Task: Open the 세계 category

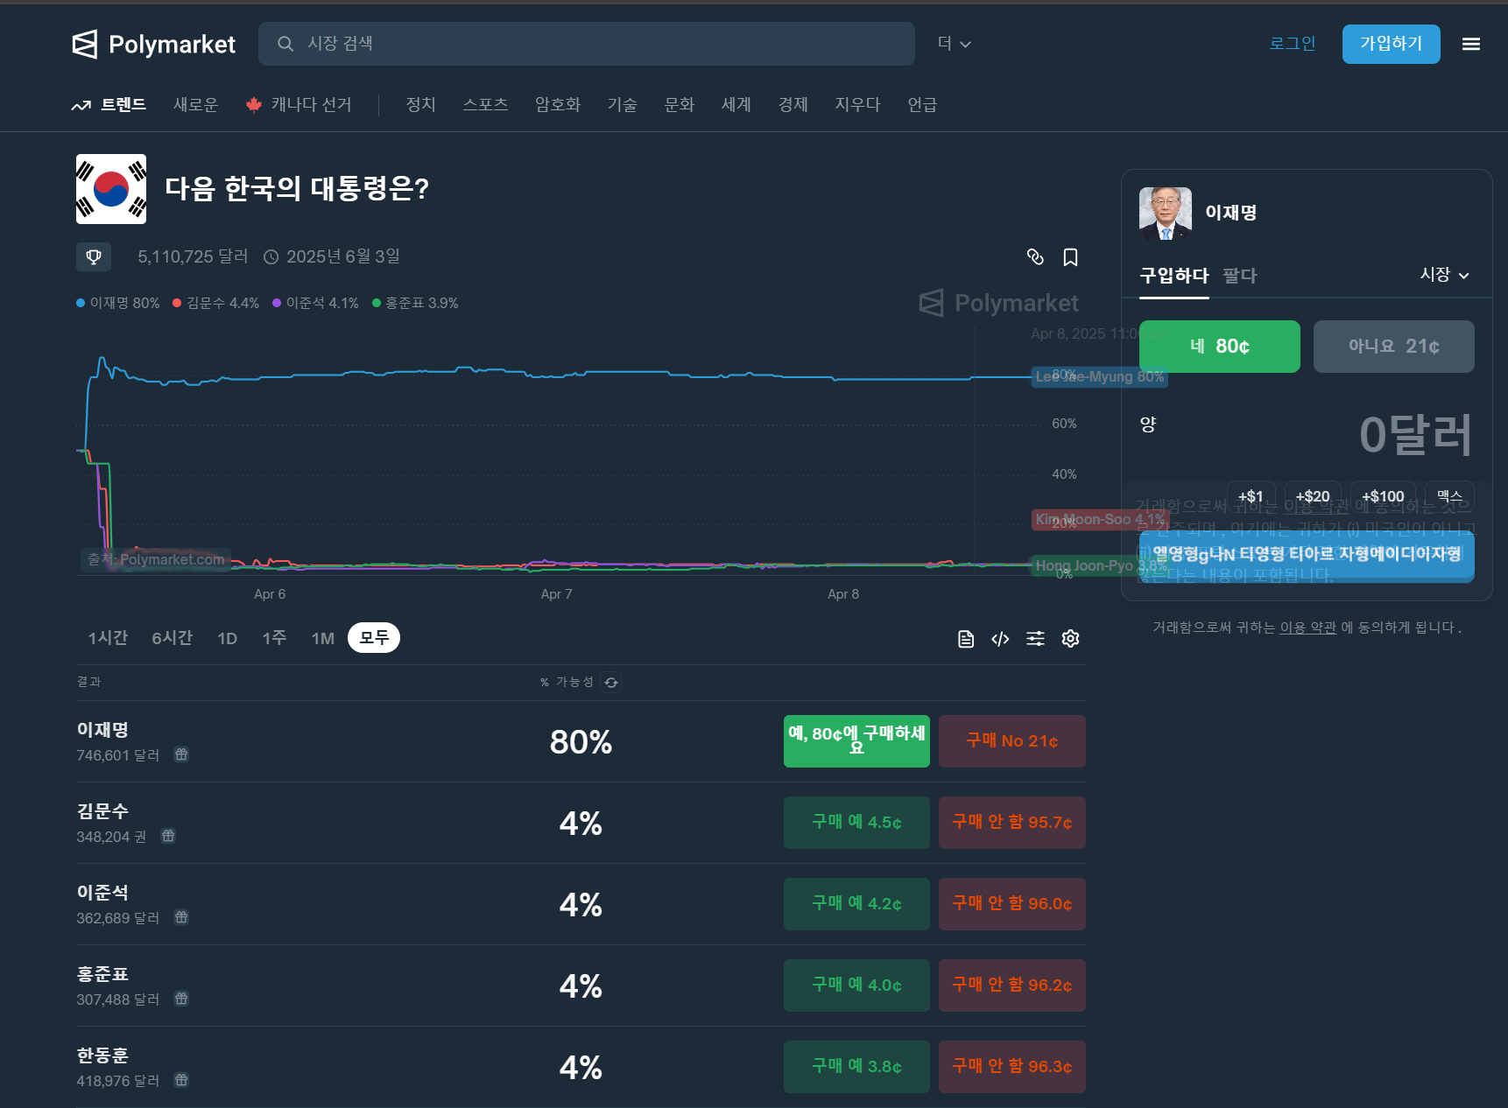Action: coord(736,105)
